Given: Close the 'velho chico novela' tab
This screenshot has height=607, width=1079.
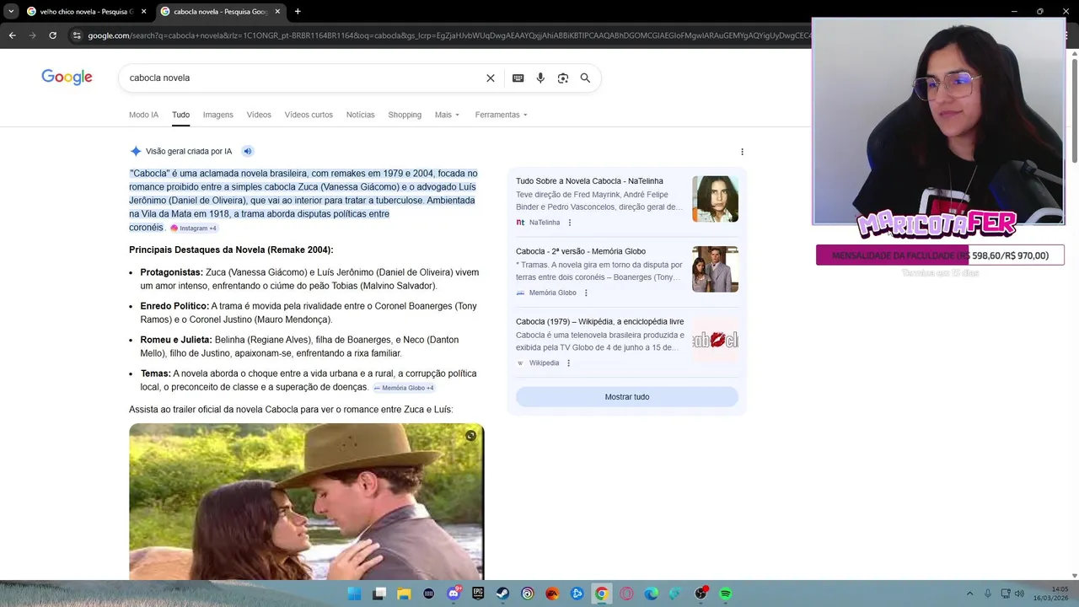Looking at the screenshot, I should pos(143,11).
